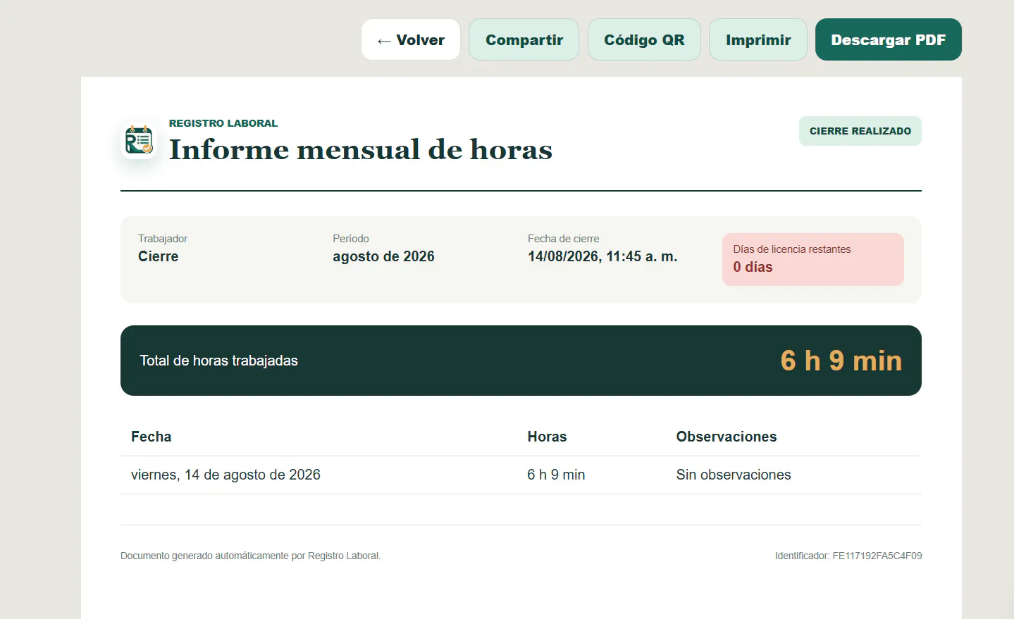Click the Trabajador value Cierre

pos(158,256)
